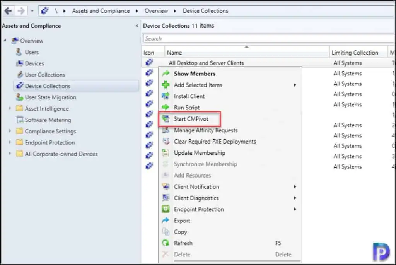This screenshot has width=396, height=265.
Task: Select Device Collections in the tree
Action: coord(76,86)
